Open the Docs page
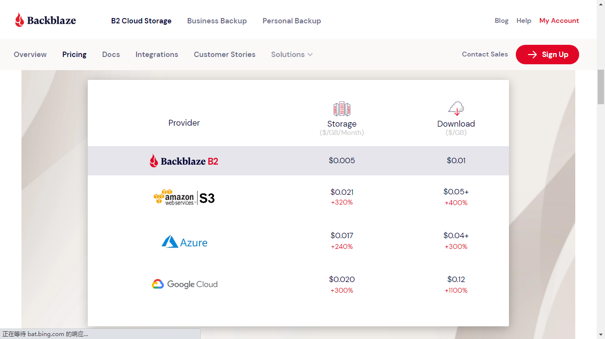Screen dimensions: 605x339 (111, 55)
